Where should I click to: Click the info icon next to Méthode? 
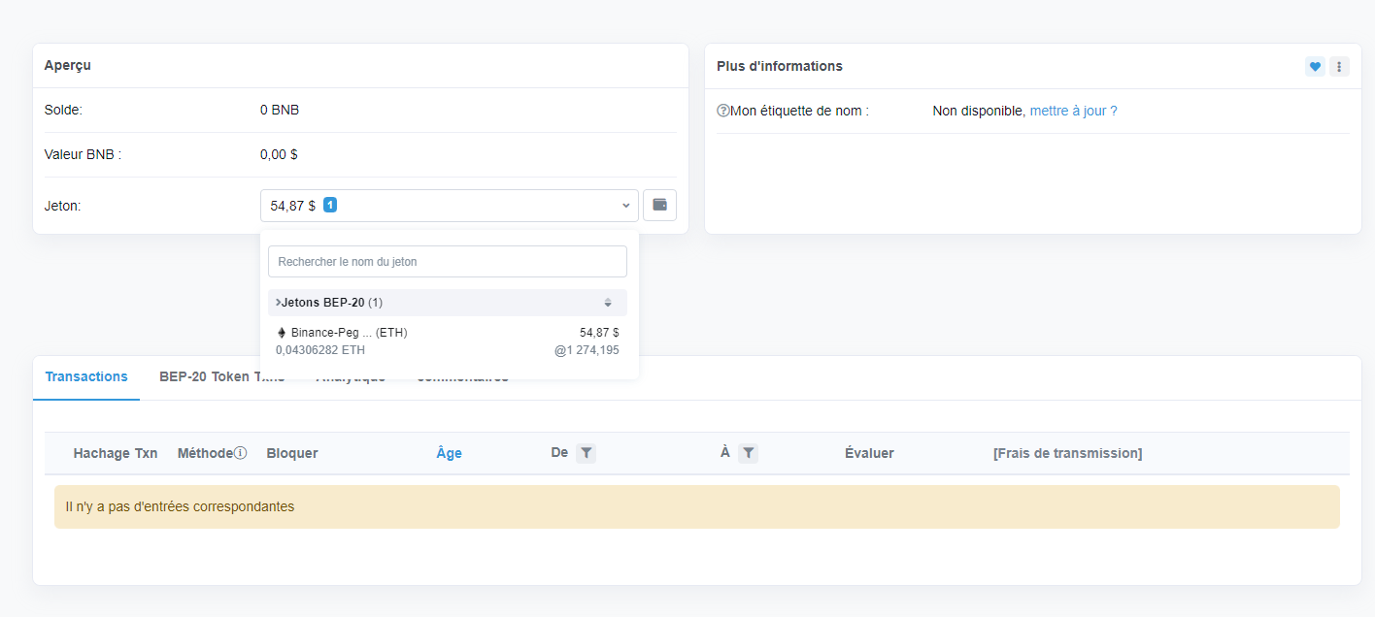click(x=241, y=453)
